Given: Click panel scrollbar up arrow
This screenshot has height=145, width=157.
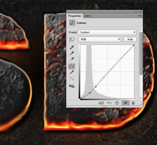Looking at the screenshot, I should tap(141, 29).
